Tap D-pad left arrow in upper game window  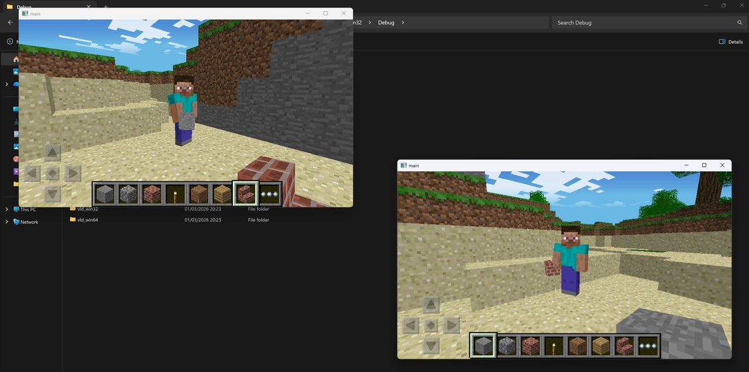pos(32,173)
